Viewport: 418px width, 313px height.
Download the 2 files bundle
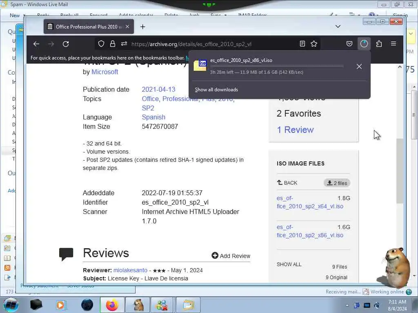click(337, 183)
